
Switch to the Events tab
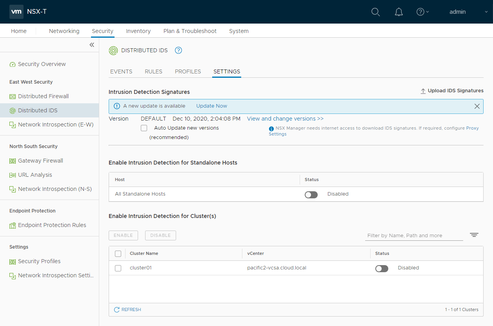(121, 71)
